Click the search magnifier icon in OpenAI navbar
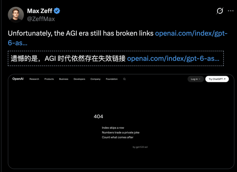237x172 pixels. (x=124, y=79)
